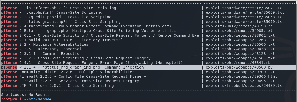Click the exploits/freebsd/webapps/24439.txt path

(245, 86)
